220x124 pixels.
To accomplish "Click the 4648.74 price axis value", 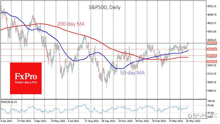I will pos(212,15).
